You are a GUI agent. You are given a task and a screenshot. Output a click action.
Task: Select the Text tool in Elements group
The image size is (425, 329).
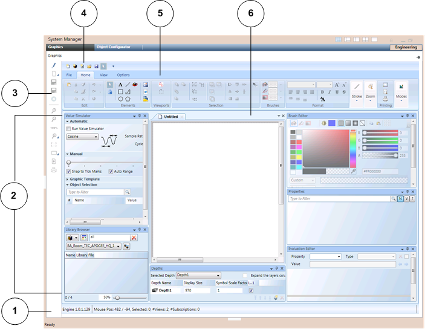[x=121, y=85]
